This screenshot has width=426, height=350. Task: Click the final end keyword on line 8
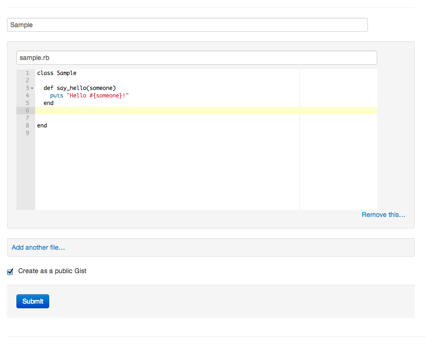(x=42, y=126)
